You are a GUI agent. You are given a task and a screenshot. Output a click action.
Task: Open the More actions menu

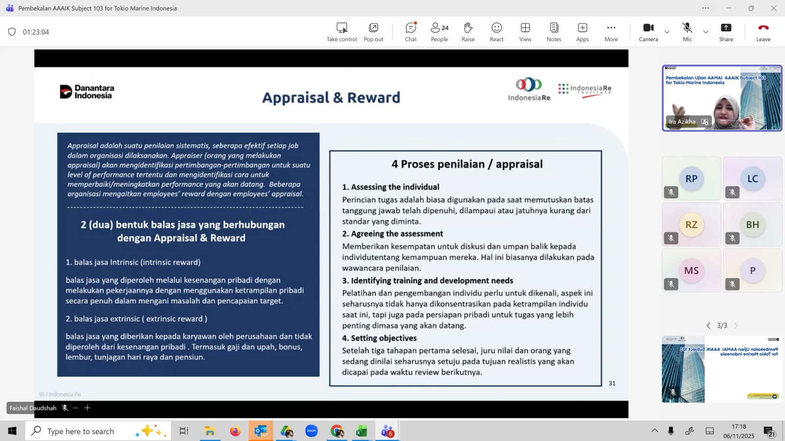pyautogui.click(x=611, y=32)
